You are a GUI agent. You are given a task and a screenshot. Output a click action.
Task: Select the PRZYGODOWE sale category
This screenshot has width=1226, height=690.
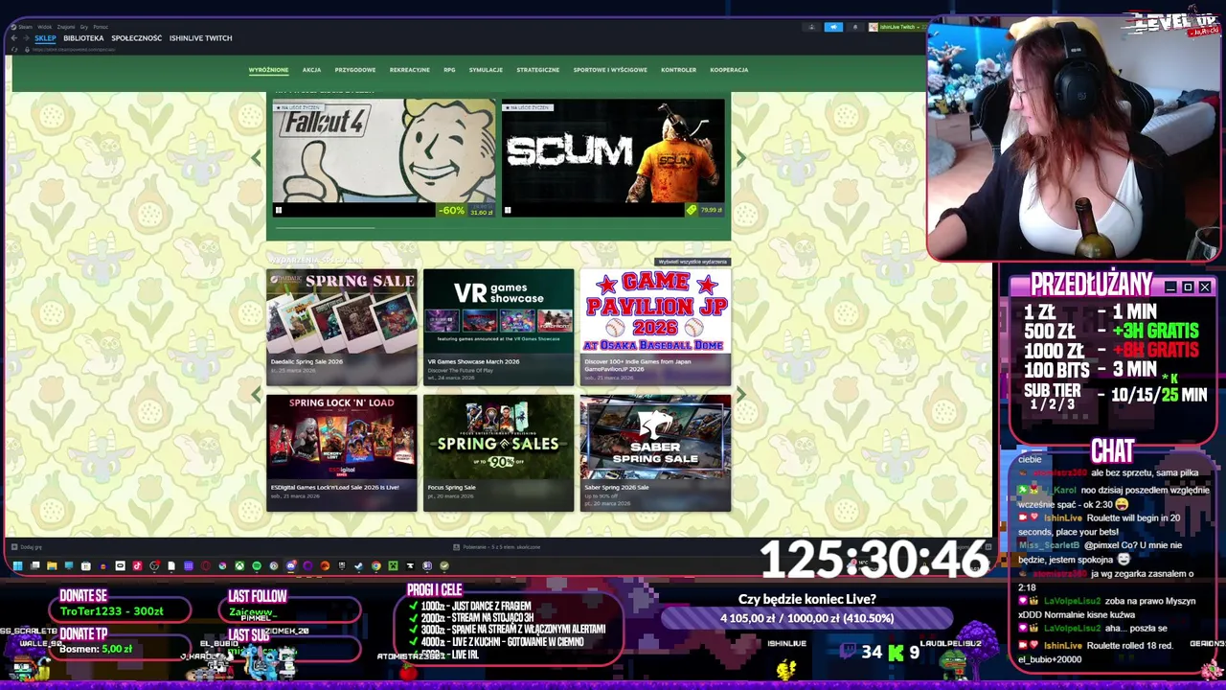pyautogui.click(x=355, y=70)
